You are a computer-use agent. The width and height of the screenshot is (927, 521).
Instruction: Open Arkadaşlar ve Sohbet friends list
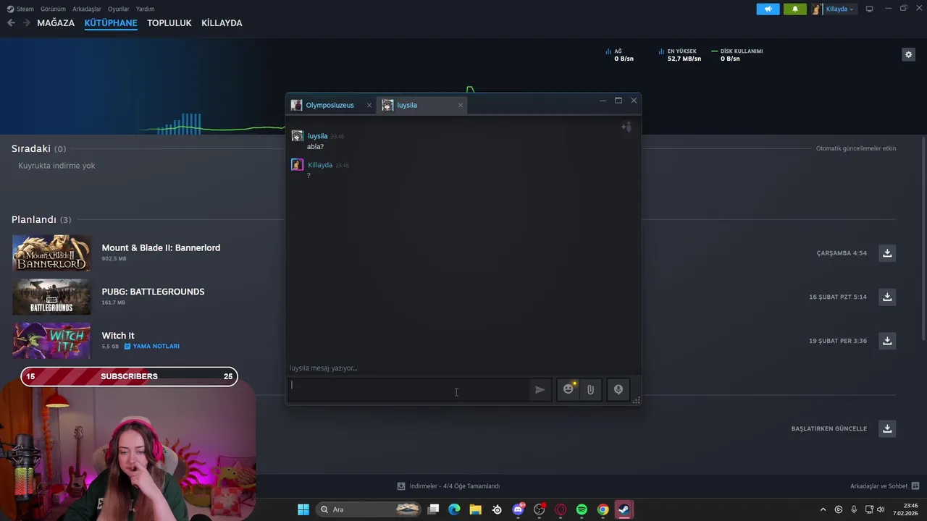click(x=885, y=486)
